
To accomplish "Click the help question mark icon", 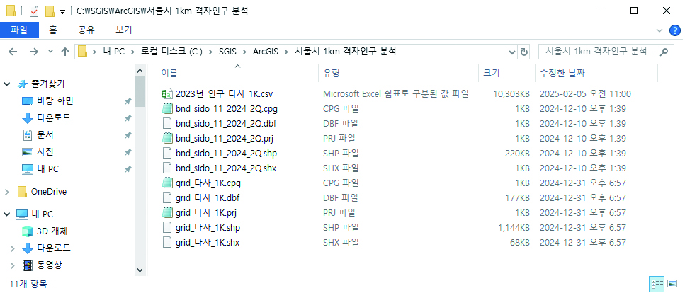I will click(674, 30).
